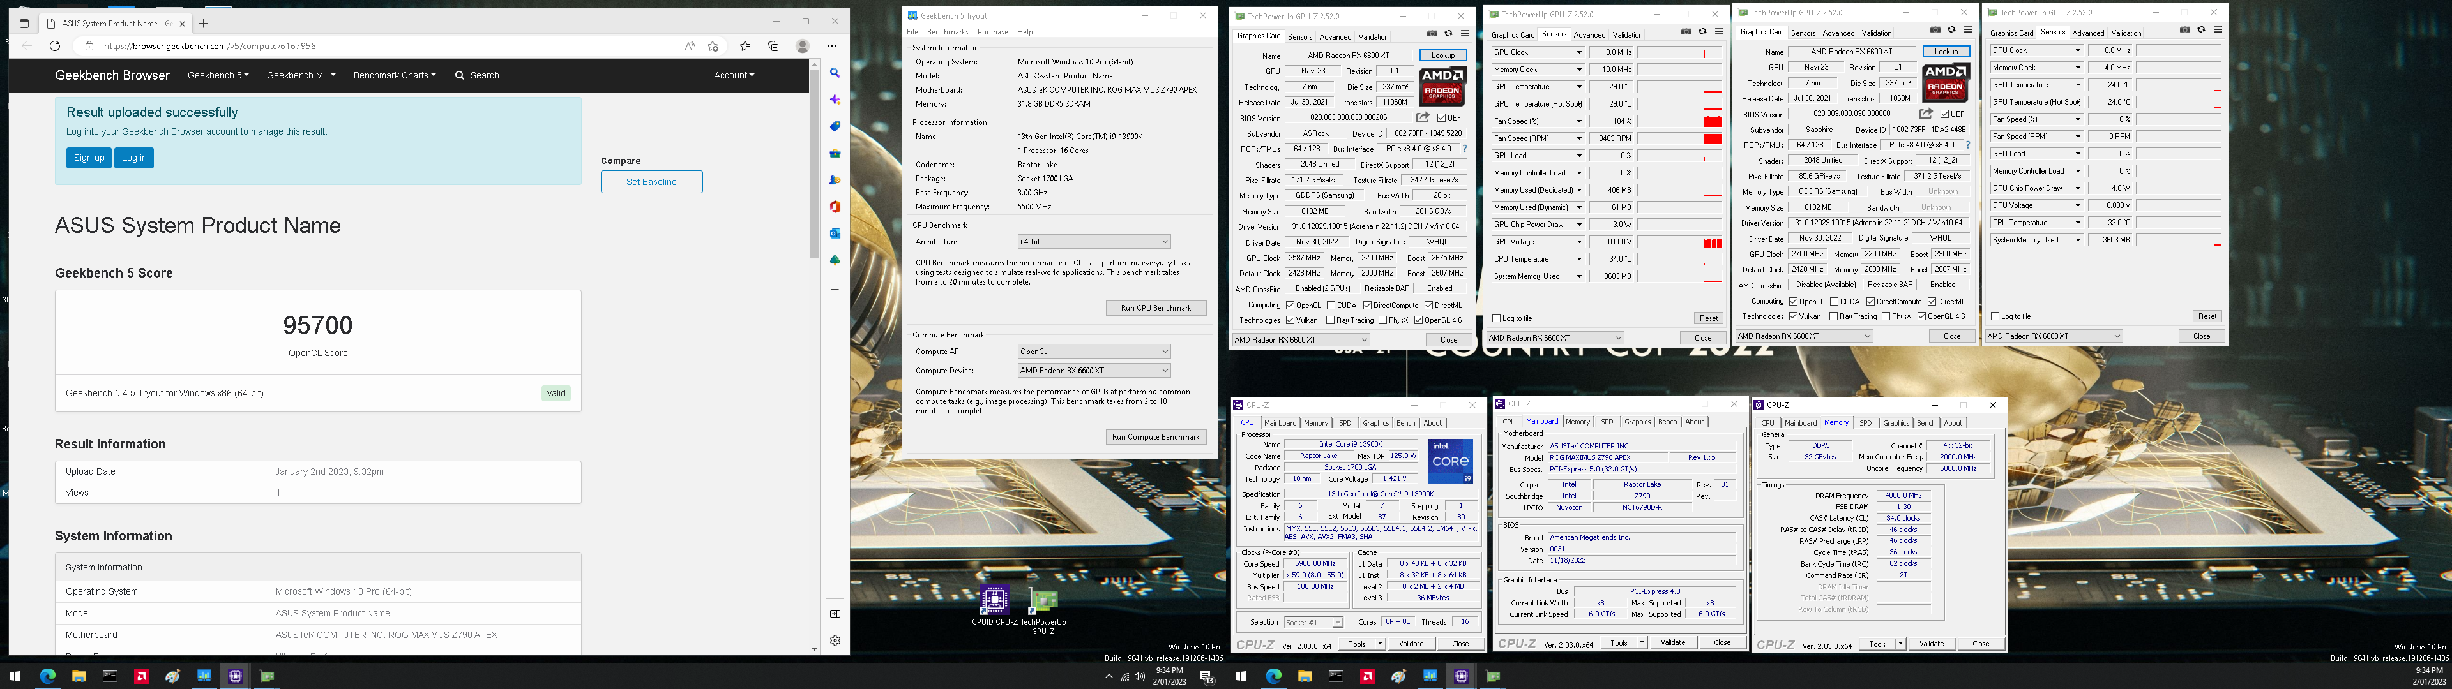The width and height of the screenshot is (2452, 689).
Task: Click refresh icon in Sapphire GPU-Z window
Action: coord(1950,29)
